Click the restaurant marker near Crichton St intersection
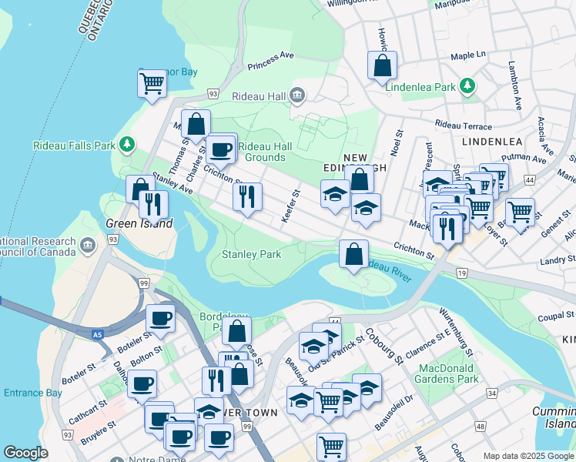 [x=447, y=229]
